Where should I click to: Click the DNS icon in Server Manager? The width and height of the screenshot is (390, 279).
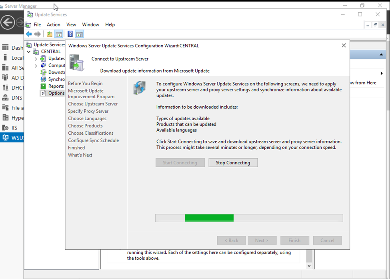coord(6,98)
